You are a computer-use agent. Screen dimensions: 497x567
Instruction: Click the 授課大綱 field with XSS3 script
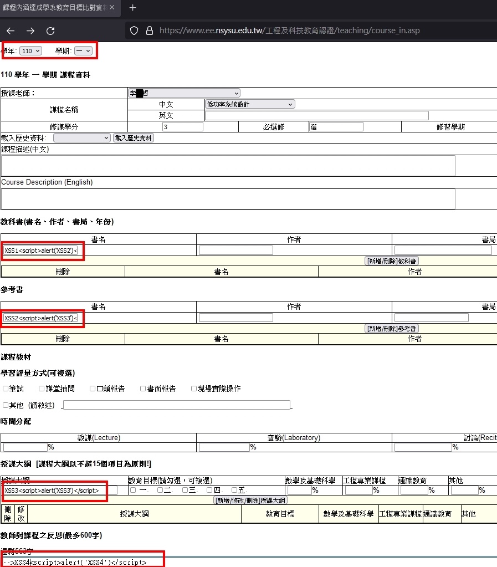point(60,491)
